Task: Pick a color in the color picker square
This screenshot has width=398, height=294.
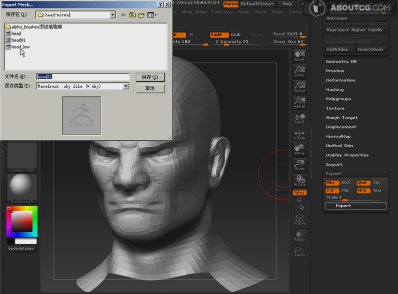Action: tap(22, 222)
